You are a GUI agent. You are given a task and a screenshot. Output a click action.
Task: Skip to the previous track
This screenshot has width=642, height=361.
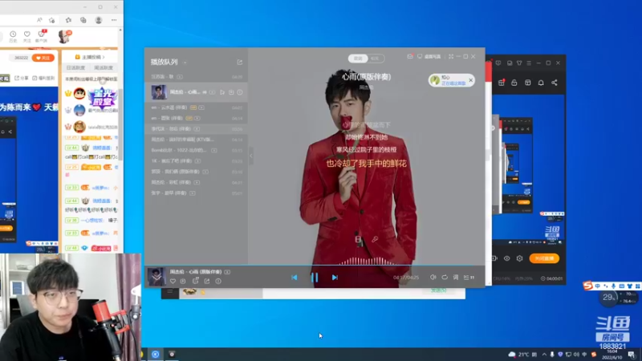[x=294, y=278]
